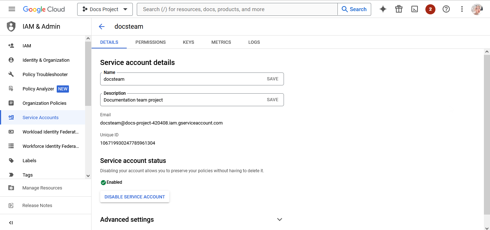
Task: Click the resource search input field
Action: pyautogui.click(x=237, y=9)
